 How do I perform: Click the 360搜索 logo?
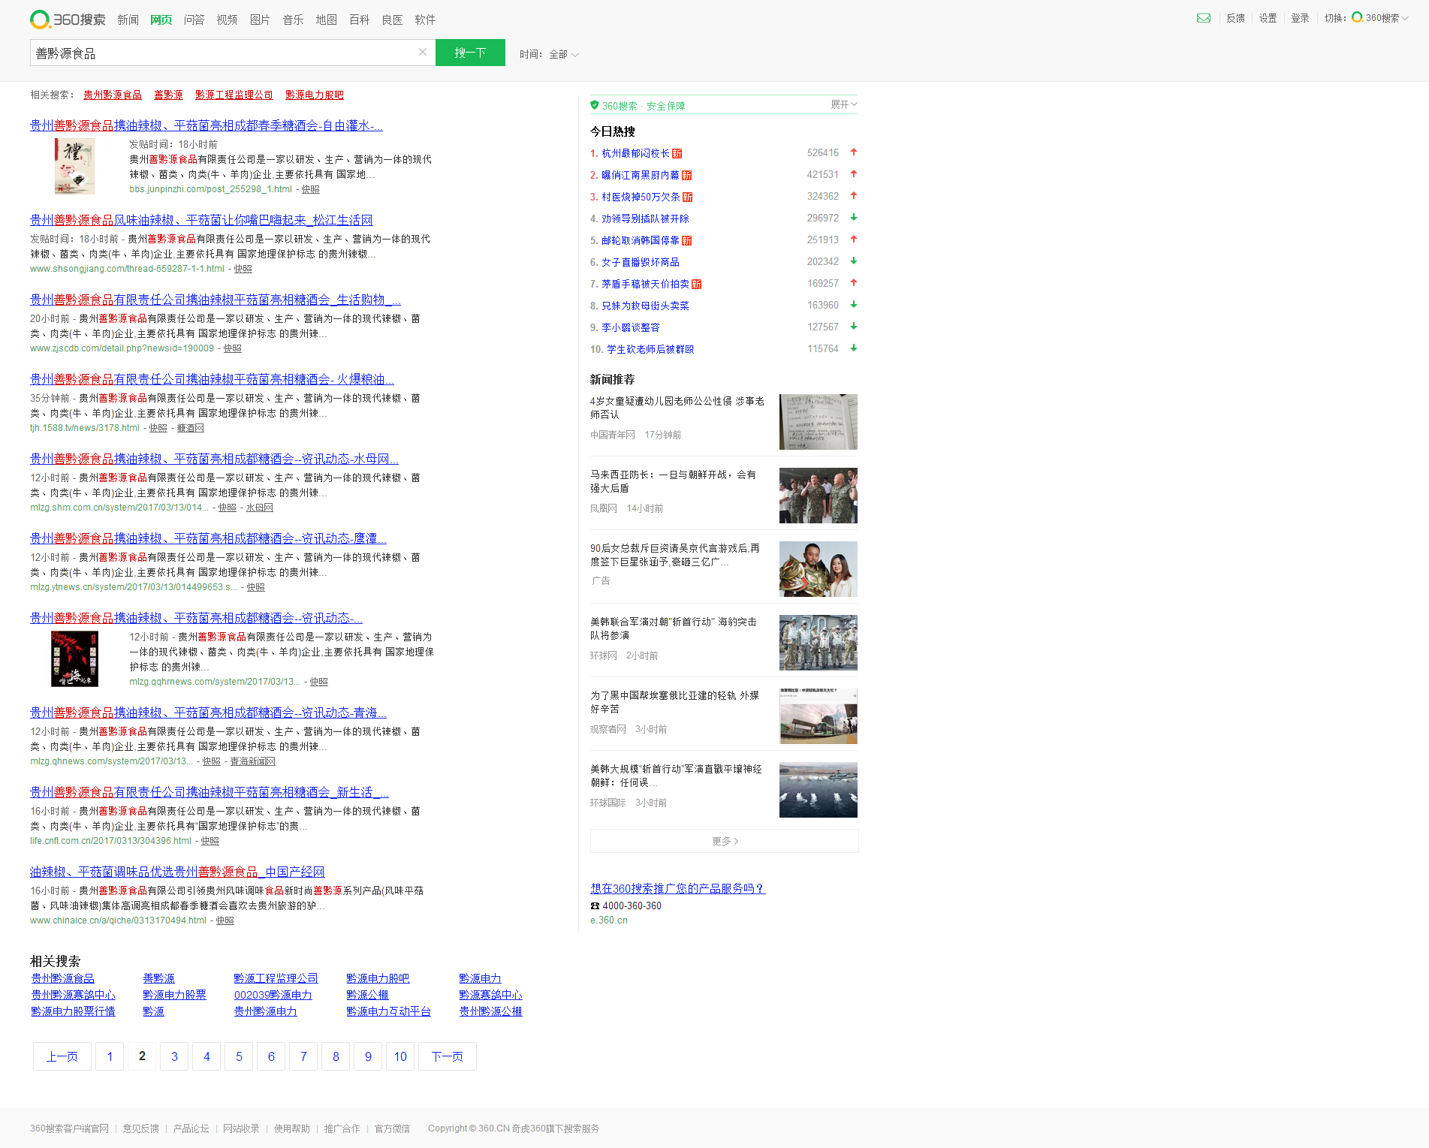click(68, 19)
